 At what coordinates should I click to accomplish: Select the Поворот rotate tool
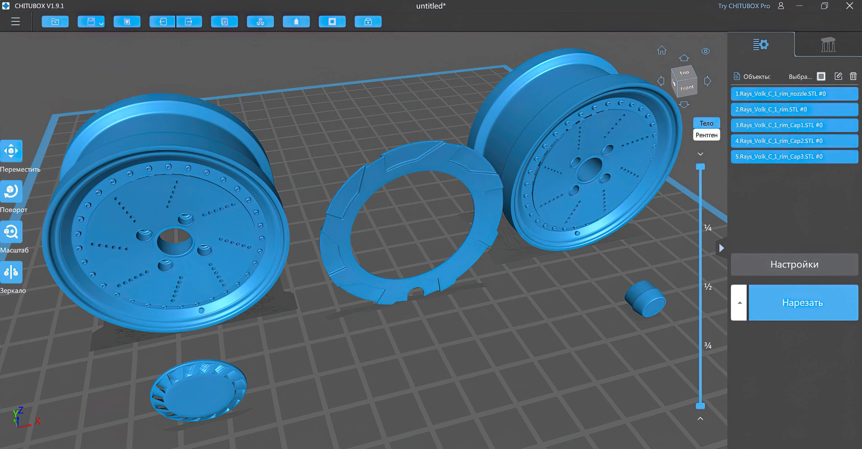[x=11, y=191]
